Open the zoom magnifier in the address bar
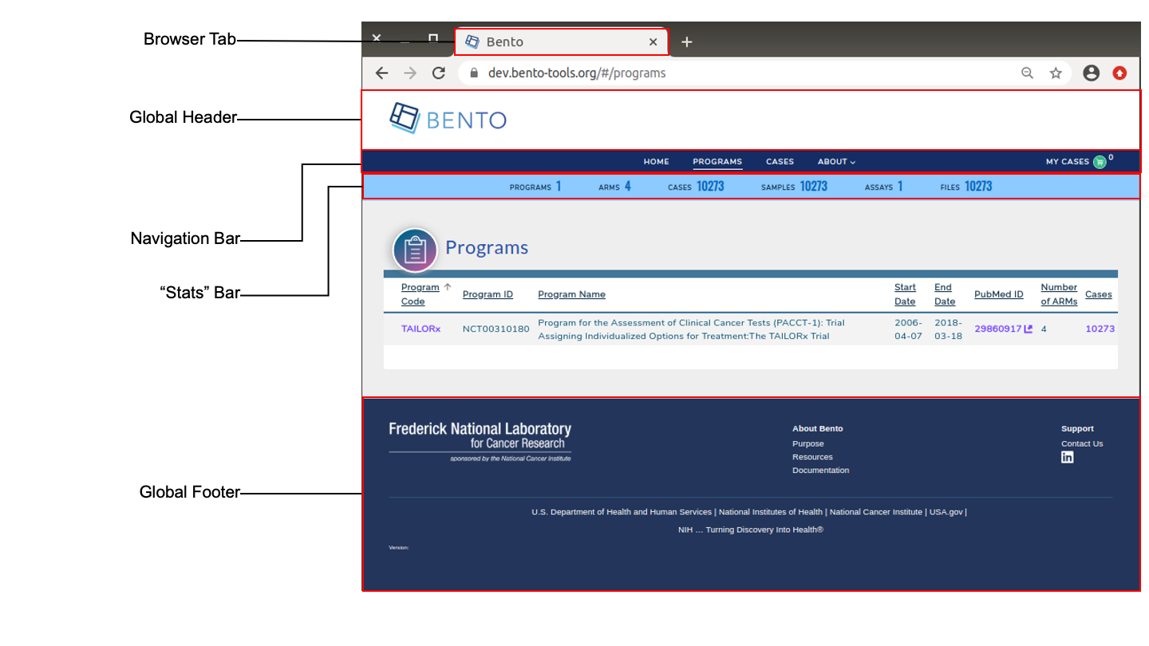1149x646 pixels. pyautogui.click(x=1027, y=73)
